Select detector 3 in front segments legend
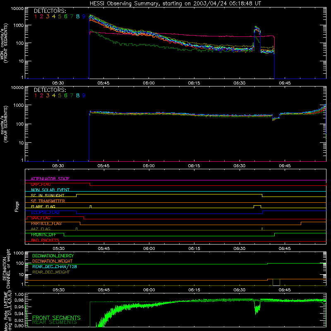 click(x=48, y=17)
